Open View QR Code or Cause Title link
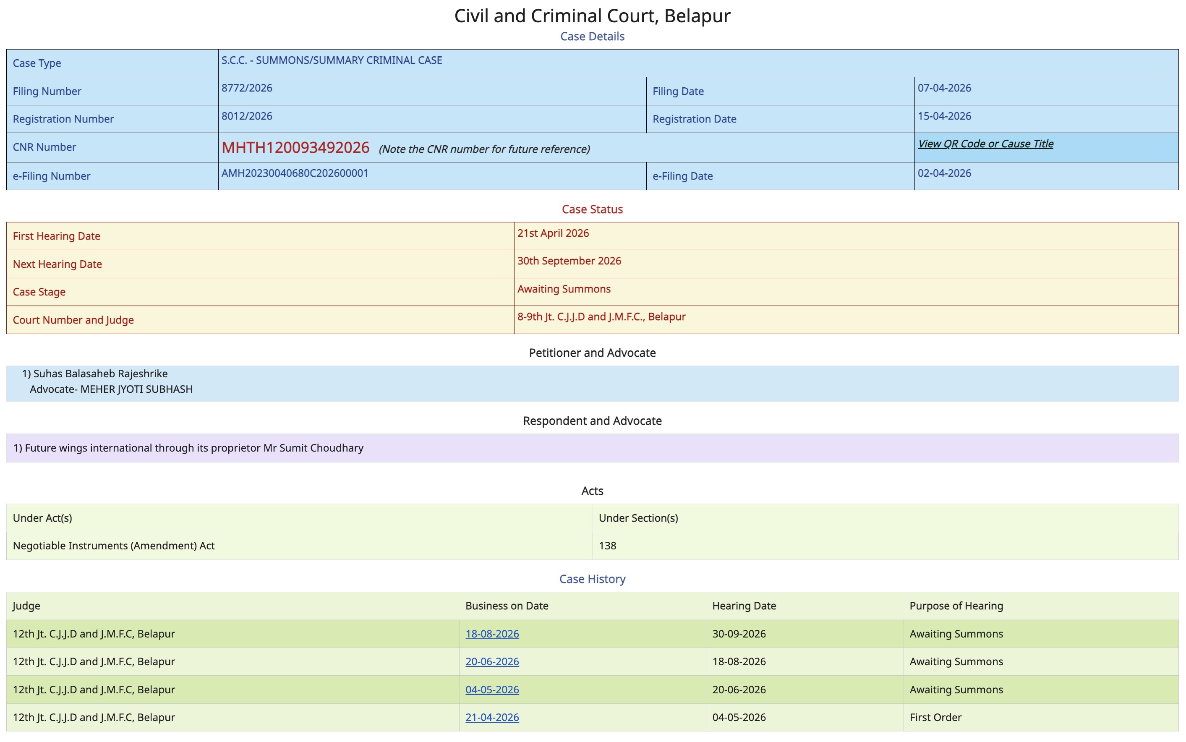This screenshot has height=742, width=1186. (985, 144)
